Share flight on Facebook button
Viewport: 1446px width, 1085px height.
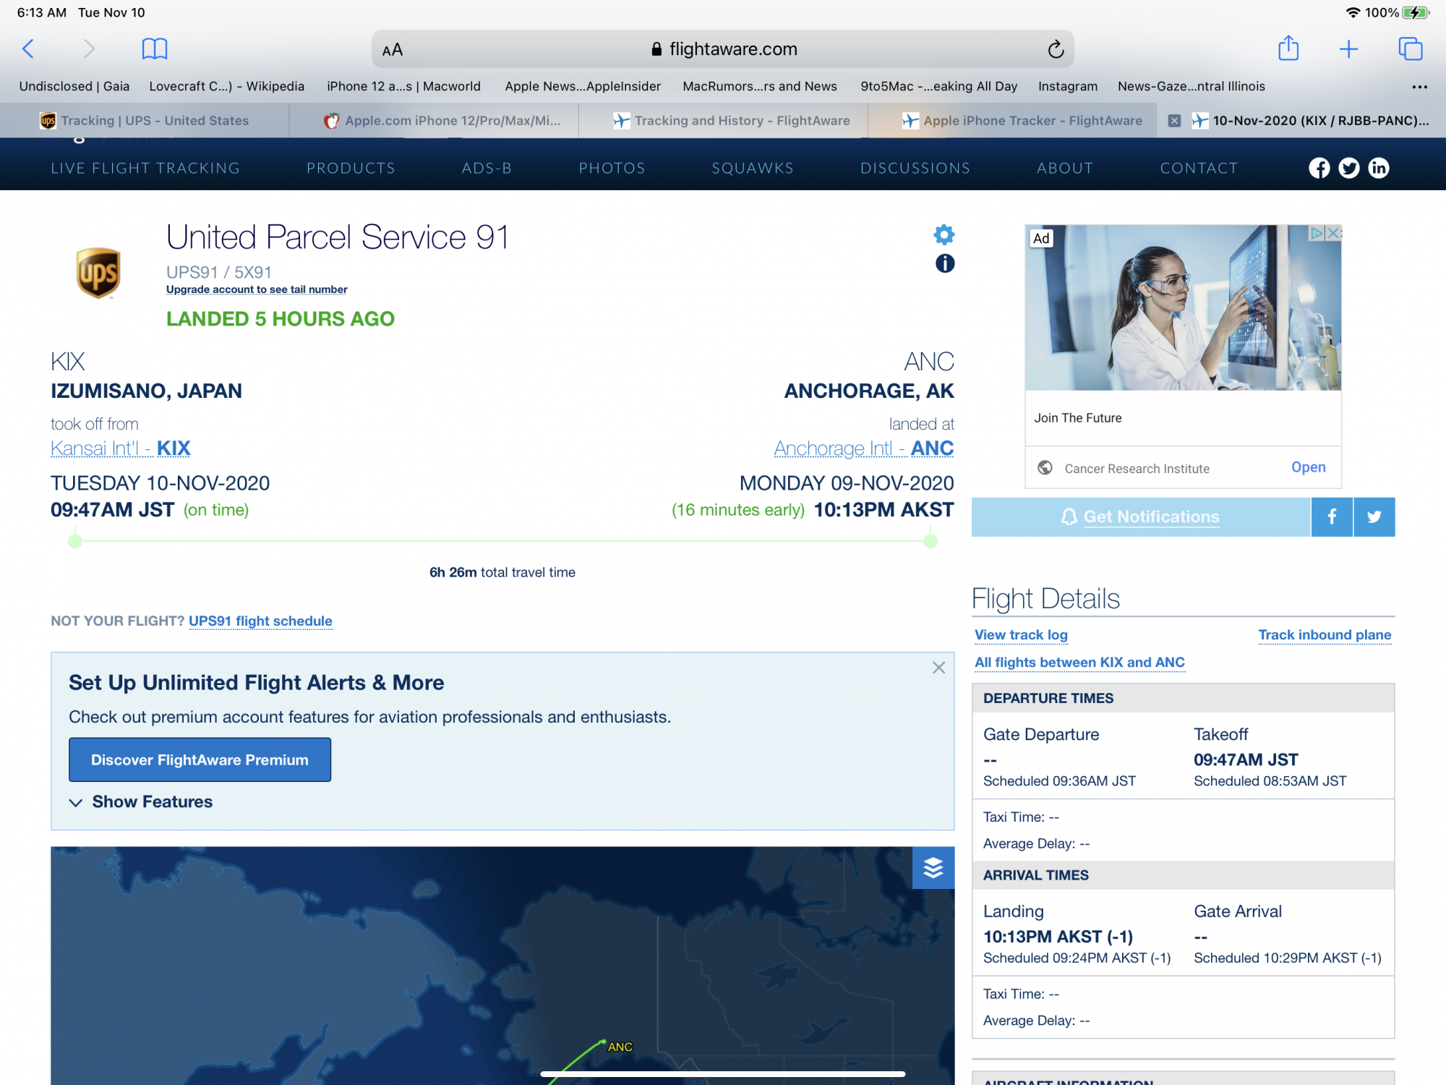click(1332, 516)
